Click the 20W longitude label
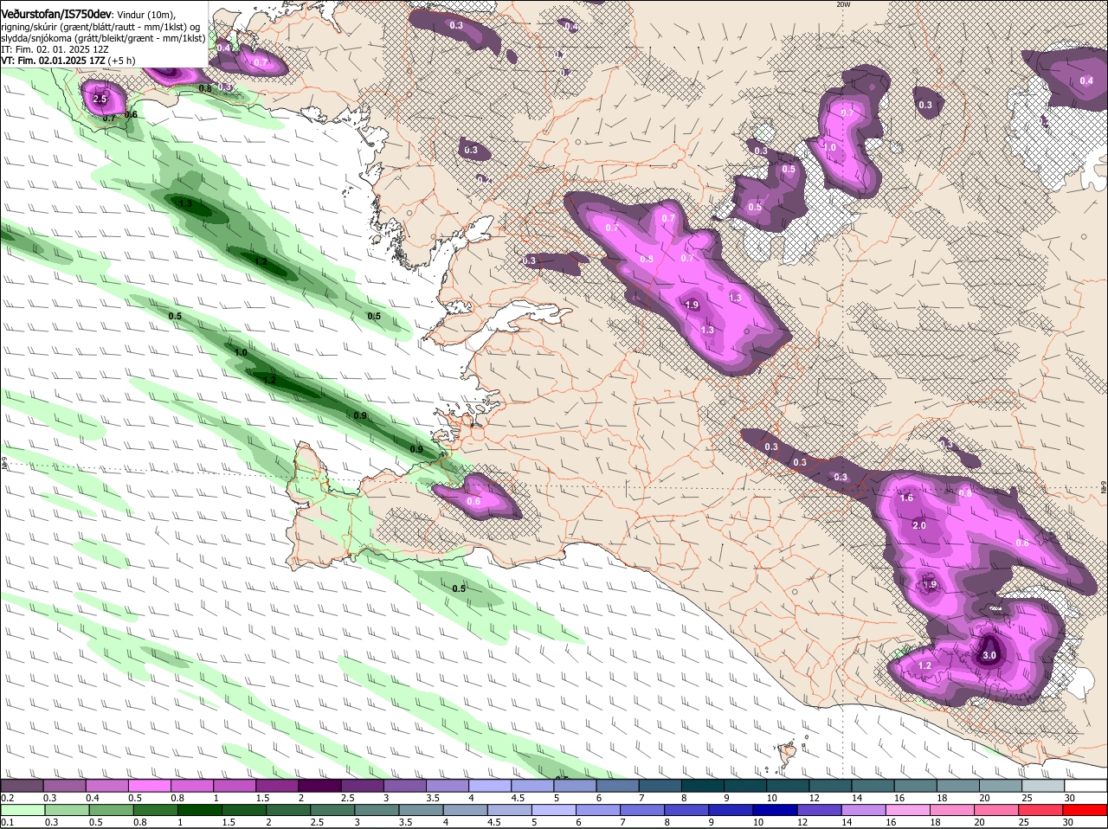The height and width of the screenshot is (829, 1108). [843, 4]
